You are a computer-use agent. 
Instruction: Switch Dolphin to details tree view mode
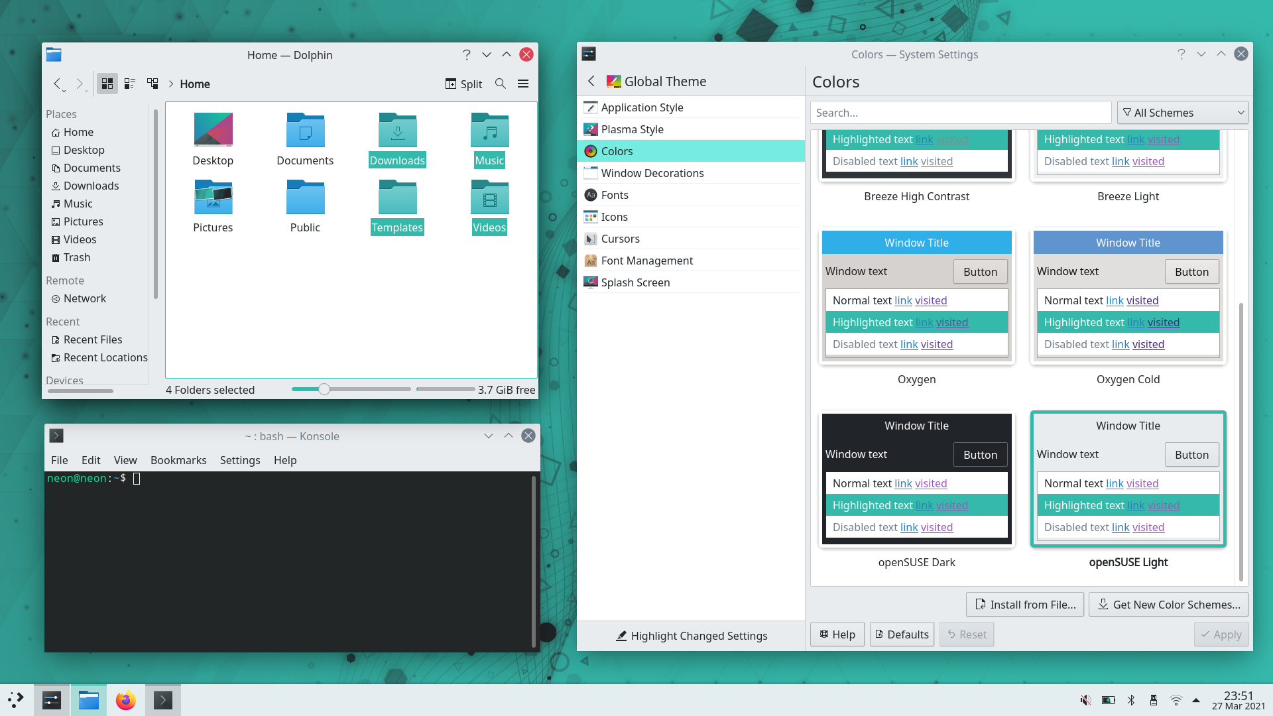click(x=152, y=84)
